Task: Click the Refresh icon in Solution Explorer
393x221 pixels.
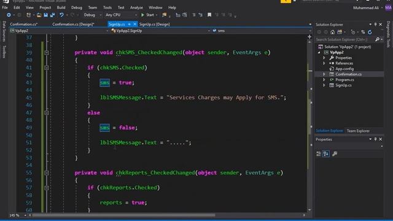Action: [x=370, y=32]
